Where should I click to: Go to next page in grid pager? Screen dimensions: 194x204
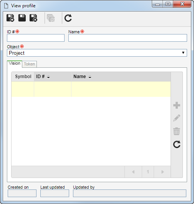tap(162, 172)
